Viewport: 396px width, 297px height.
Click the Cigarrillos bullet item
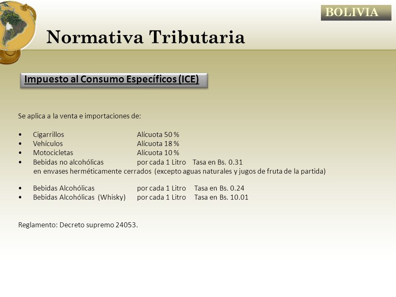49,134
